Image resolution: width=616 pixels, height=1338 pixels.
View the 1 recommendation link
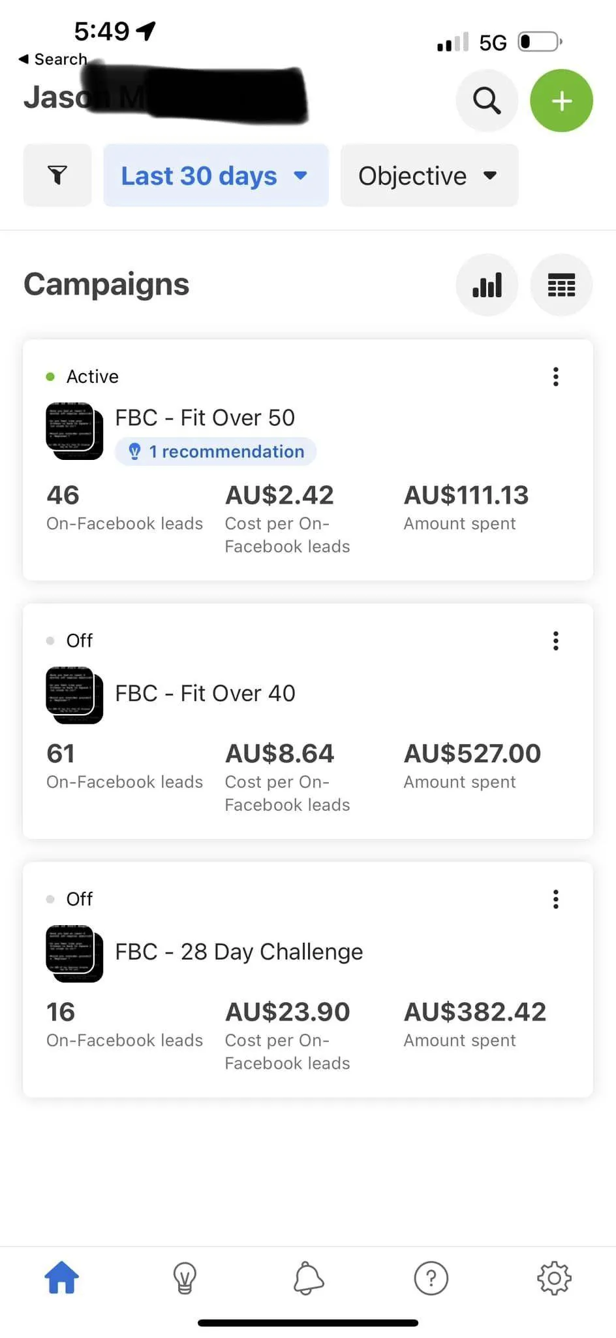[216, 451]
